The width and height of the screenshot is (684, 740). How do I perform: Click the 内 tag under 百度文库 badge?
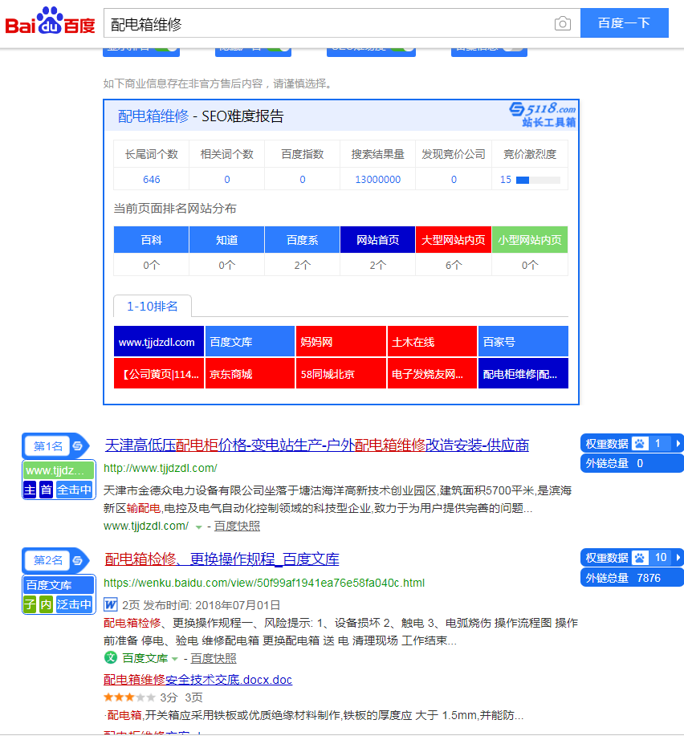(46, 604)
